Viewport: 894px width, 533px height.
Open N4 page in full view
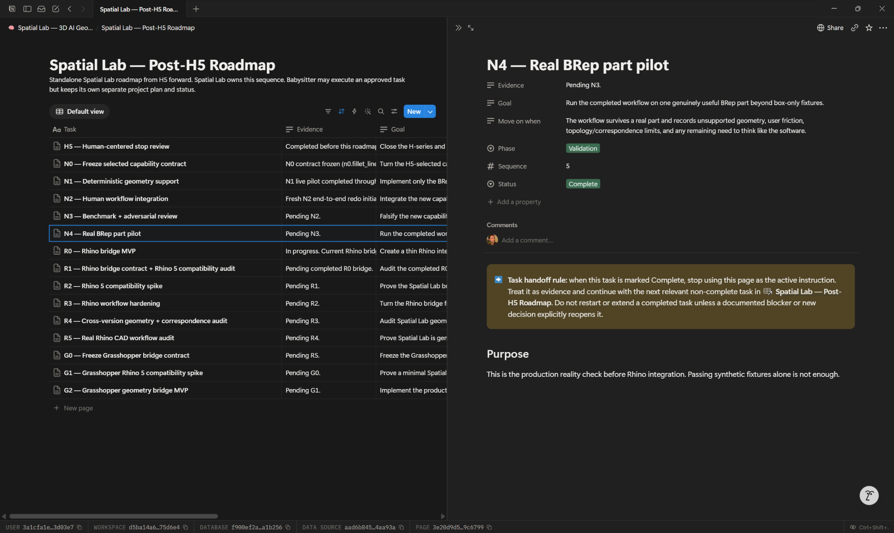[471, 28]
